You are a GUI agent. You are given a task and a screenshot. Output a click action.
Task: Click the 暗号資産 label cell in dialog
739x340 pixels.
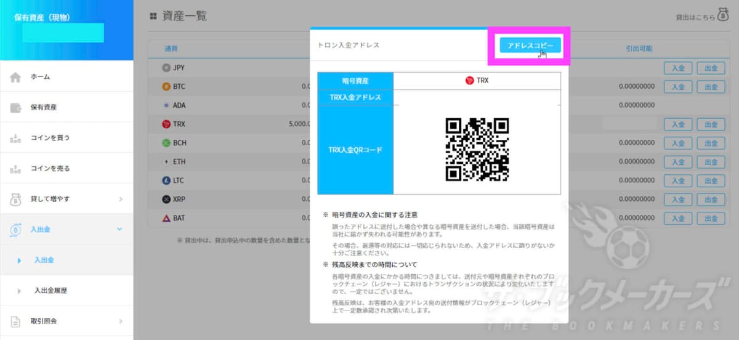pyautogui.click(x=355, y=81)
